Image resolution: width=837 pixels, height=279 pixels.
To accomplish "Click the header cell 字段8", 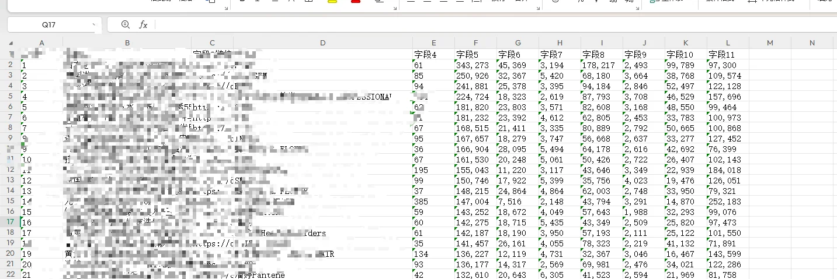I will pyautogui.click(x=602, y=54).
